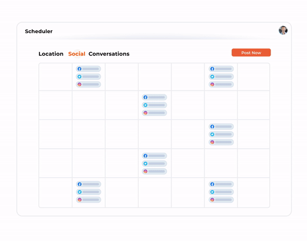307x241 pixels.
Task: Click the Scheduler page title
Action: point(39,32)
